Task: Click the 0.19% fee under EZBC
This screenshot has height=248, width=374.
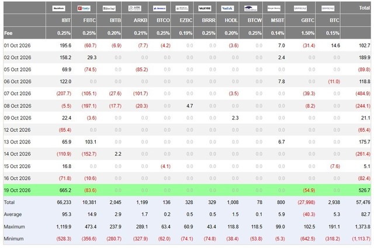Action: (x=186, y=33)
